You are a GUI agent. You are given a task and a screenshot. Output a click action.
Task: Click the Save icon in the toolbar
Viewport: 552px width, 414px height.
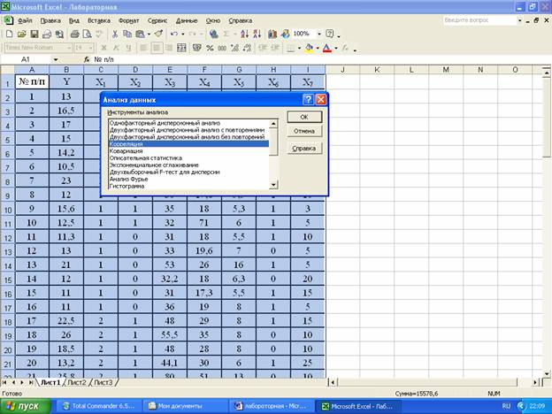coord(33,34)
